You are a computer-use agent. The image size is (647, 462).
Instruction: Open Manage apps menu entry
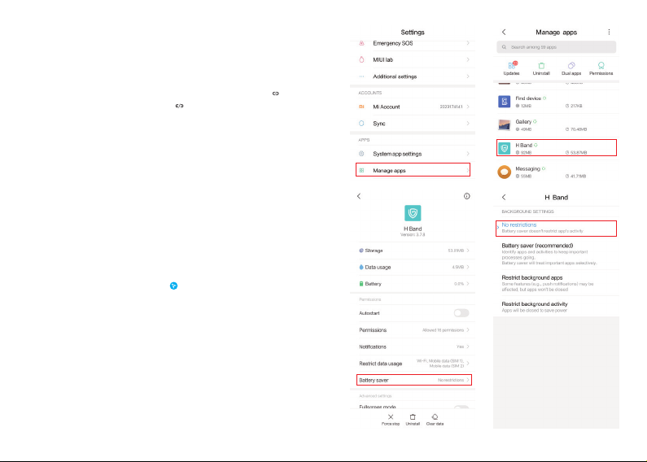tap(413, 170)
